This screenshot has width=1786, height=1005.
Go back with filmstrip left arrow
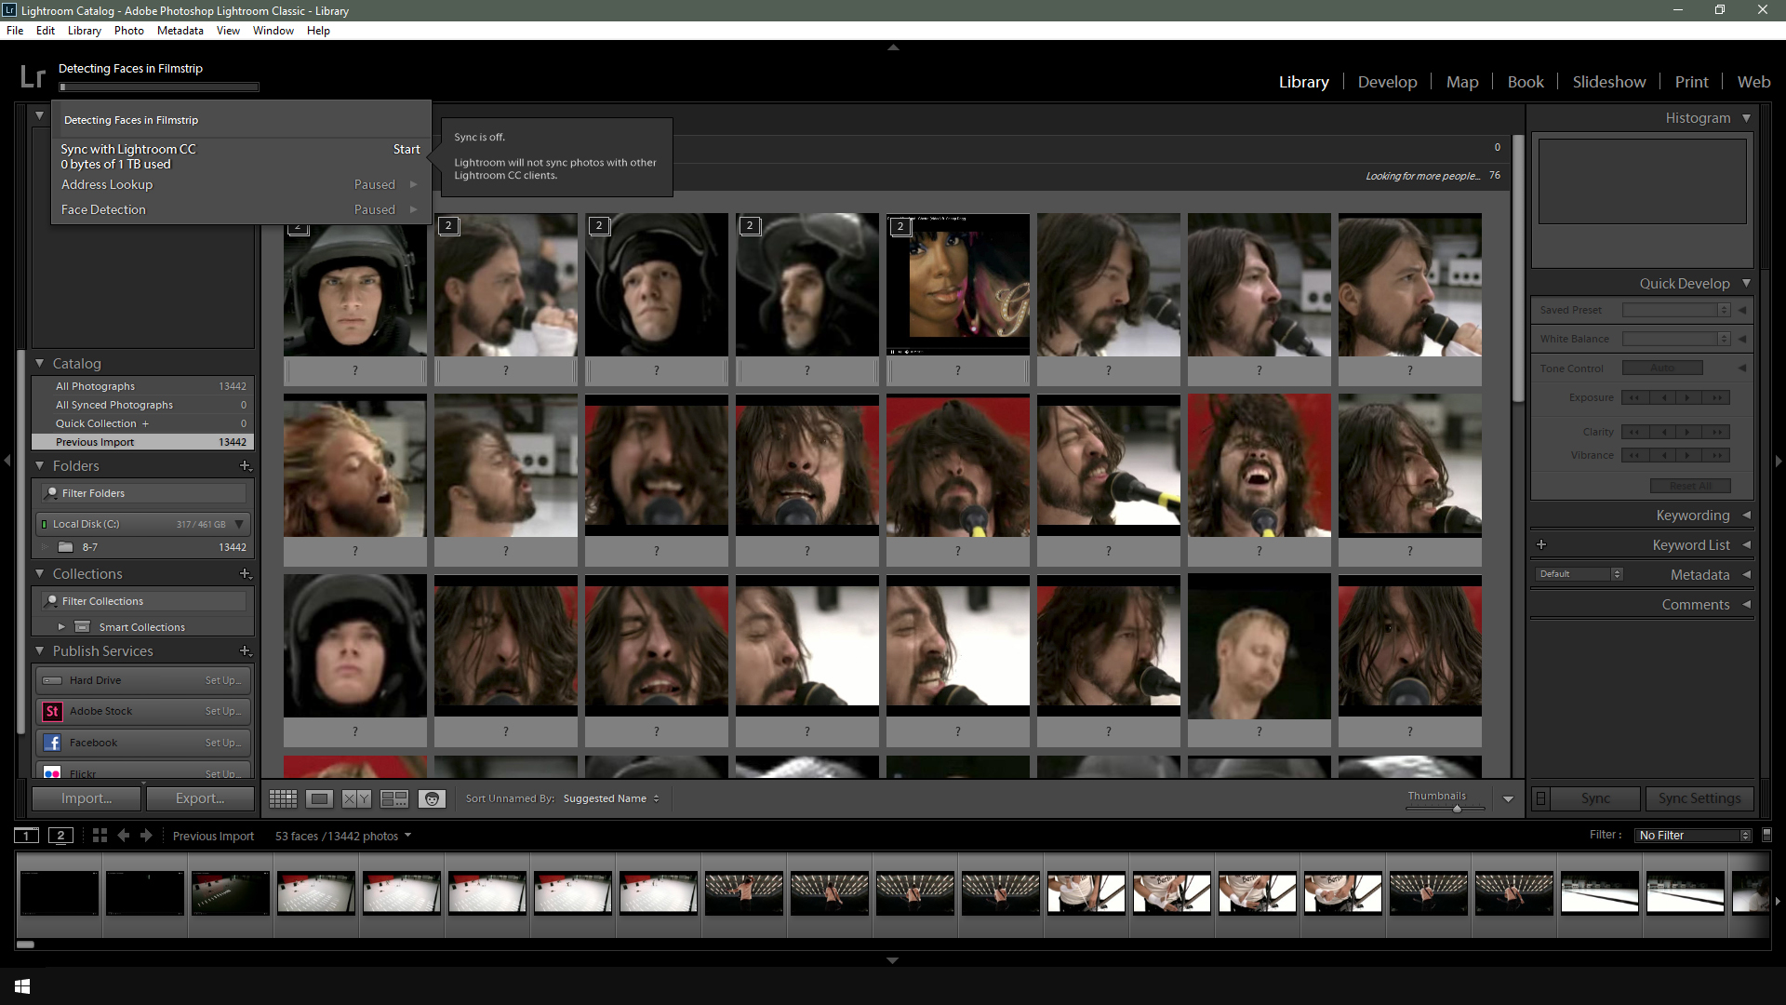tap(124, 835)
